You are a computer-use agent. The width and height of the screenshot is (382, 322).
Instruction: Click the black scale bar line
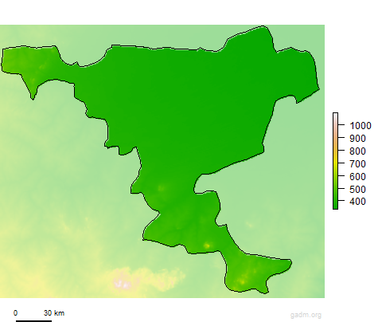tap(33, 321)
